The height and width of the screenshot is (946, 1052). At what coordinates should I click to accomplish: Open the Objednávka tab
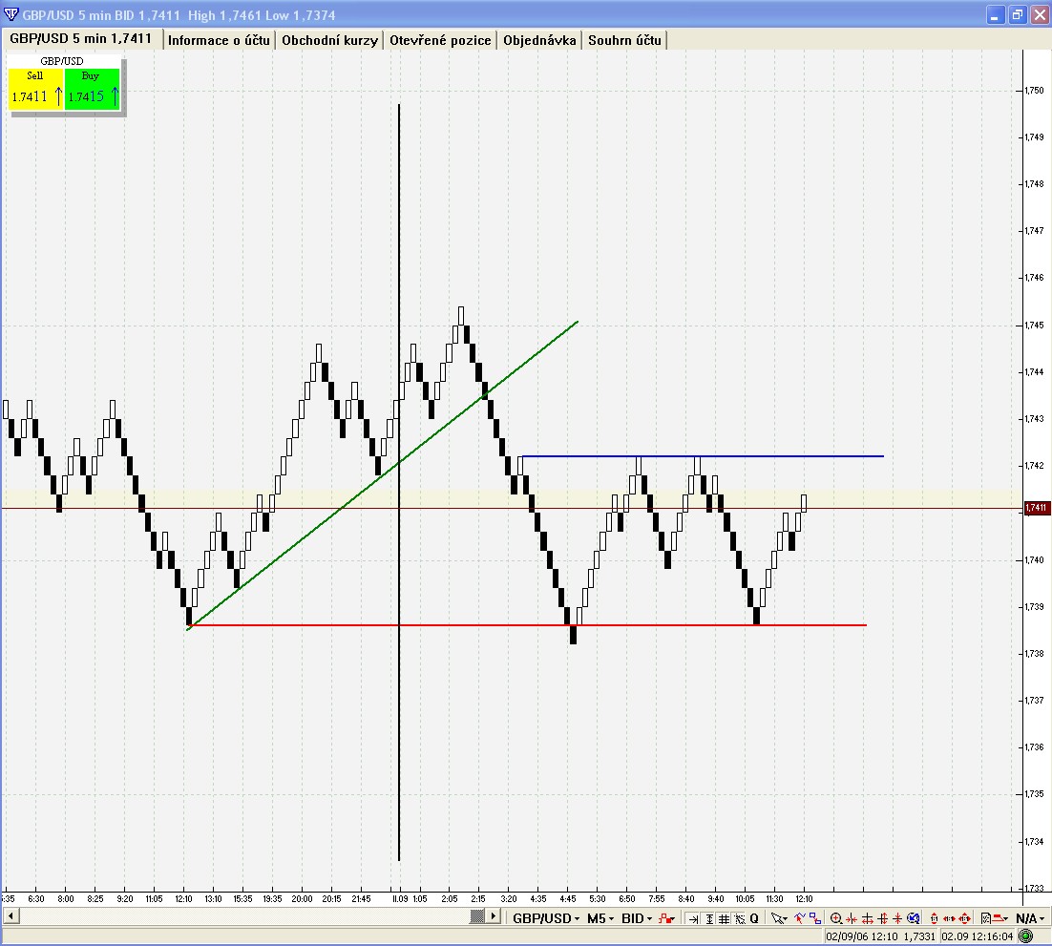[539, 40]
